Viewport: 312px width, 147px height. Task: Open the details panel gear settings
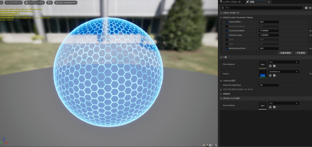point(310,8)
